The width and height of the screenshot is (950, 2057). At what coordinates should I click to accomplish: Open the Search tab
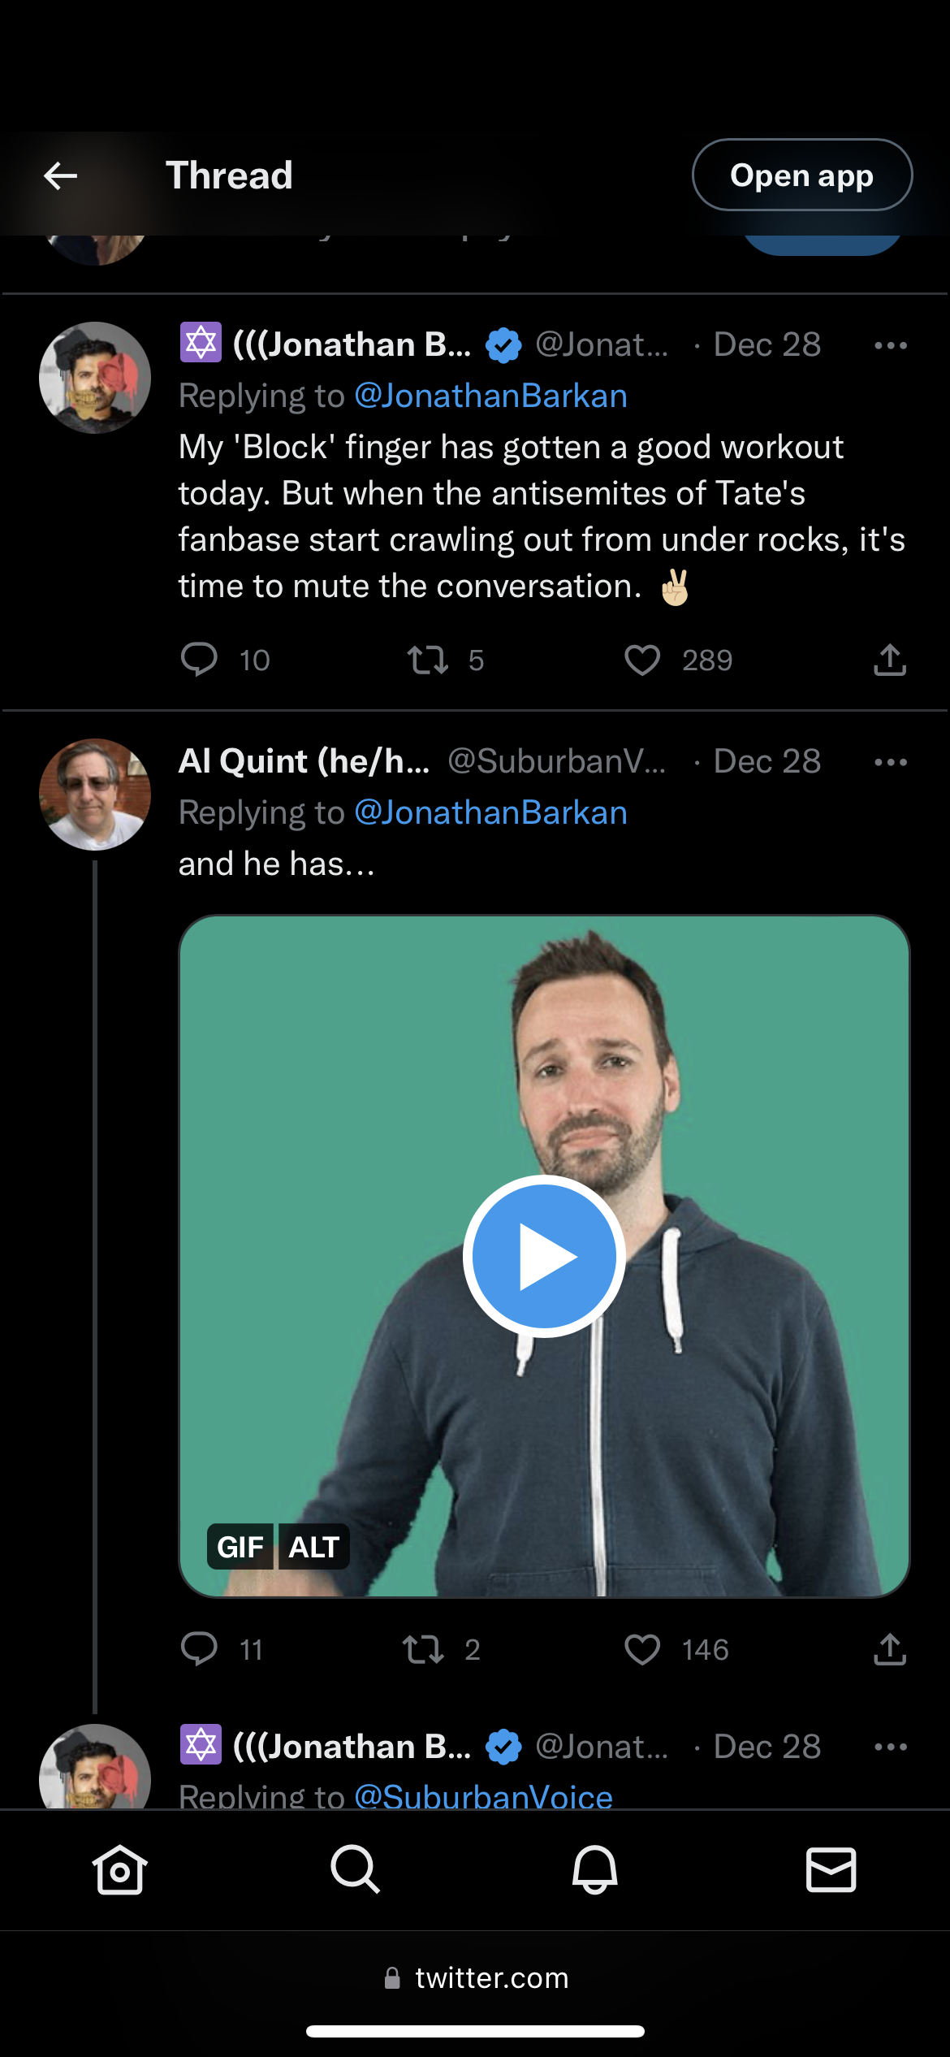point(356,1869)
